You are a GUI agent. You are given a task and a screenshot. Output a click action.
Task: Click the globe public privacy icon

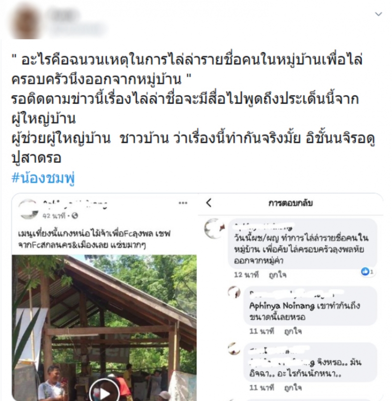(74, 216)
